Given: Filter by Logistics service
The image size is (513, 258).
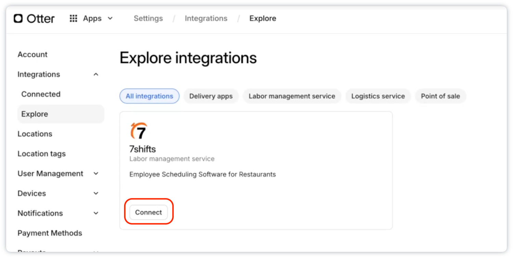Looking at the screenshot, I should coord(378,96).
